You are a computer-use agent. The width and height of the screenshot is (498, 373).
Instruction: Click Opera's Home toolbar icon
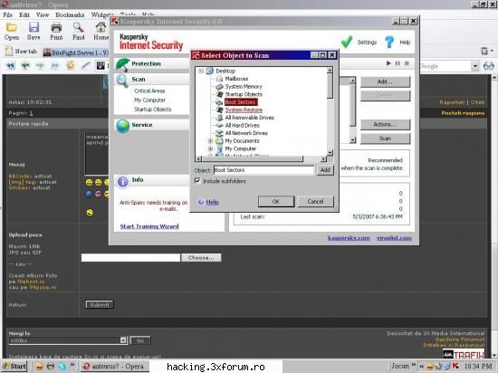[x=101, y=31]
